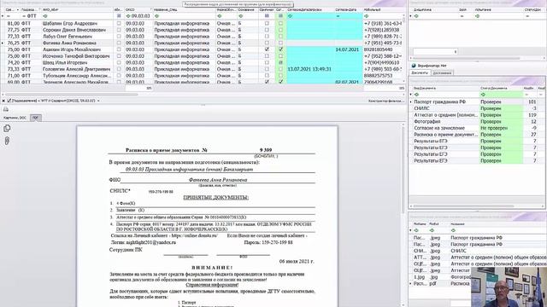Click filter icon under Дисциплина column

point(416,16)
